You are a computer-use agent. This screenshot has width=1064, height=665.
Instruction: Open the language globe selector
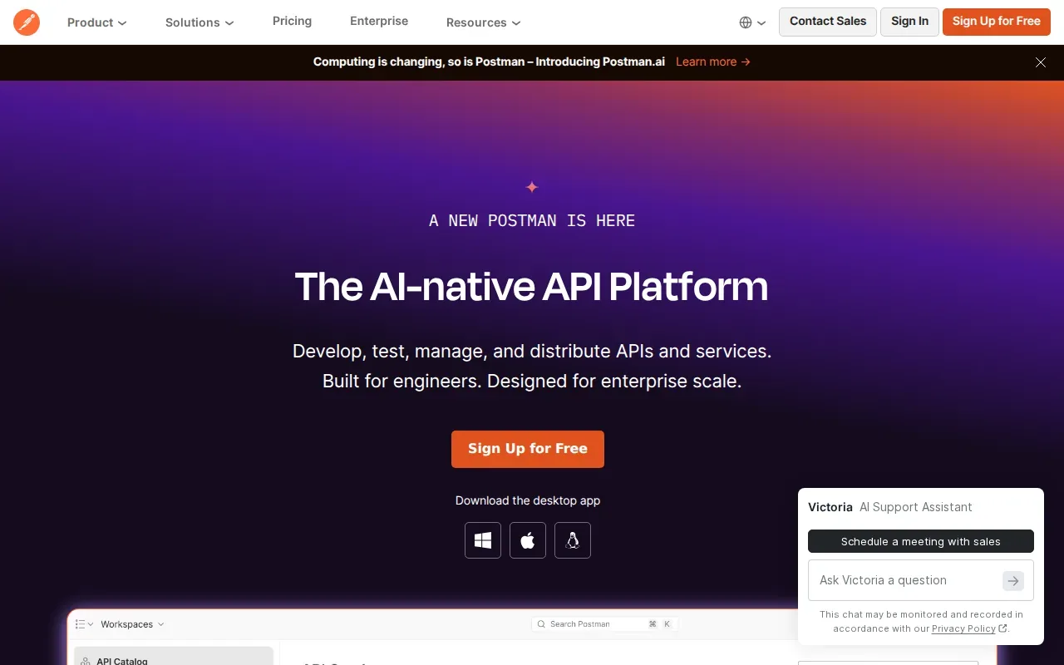752,22
